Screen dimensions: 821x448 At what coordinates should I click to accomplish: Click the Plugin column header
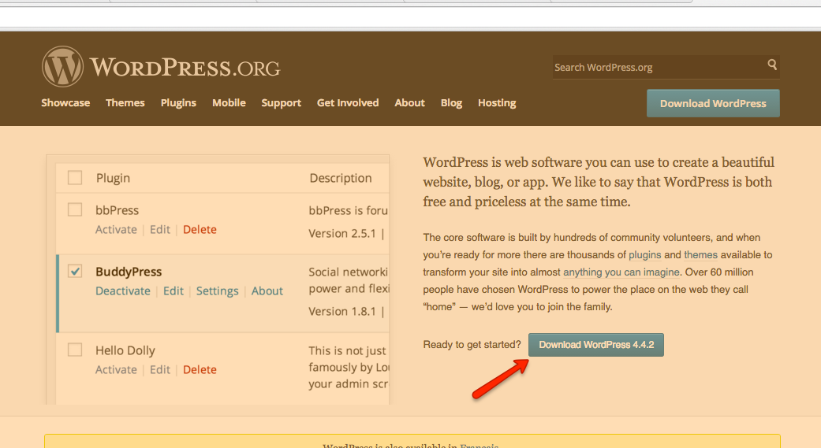click(113, 178)
